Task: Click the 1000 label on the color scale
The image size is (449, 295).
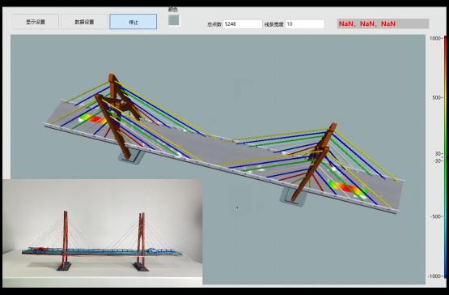Action: (x=435, y=38)
